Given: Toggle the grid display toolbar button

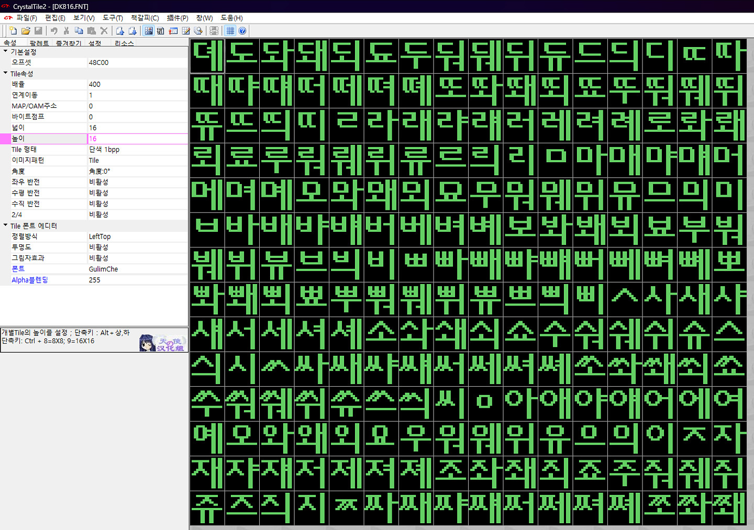Looking at the screenshot, I should pos(230,31).
